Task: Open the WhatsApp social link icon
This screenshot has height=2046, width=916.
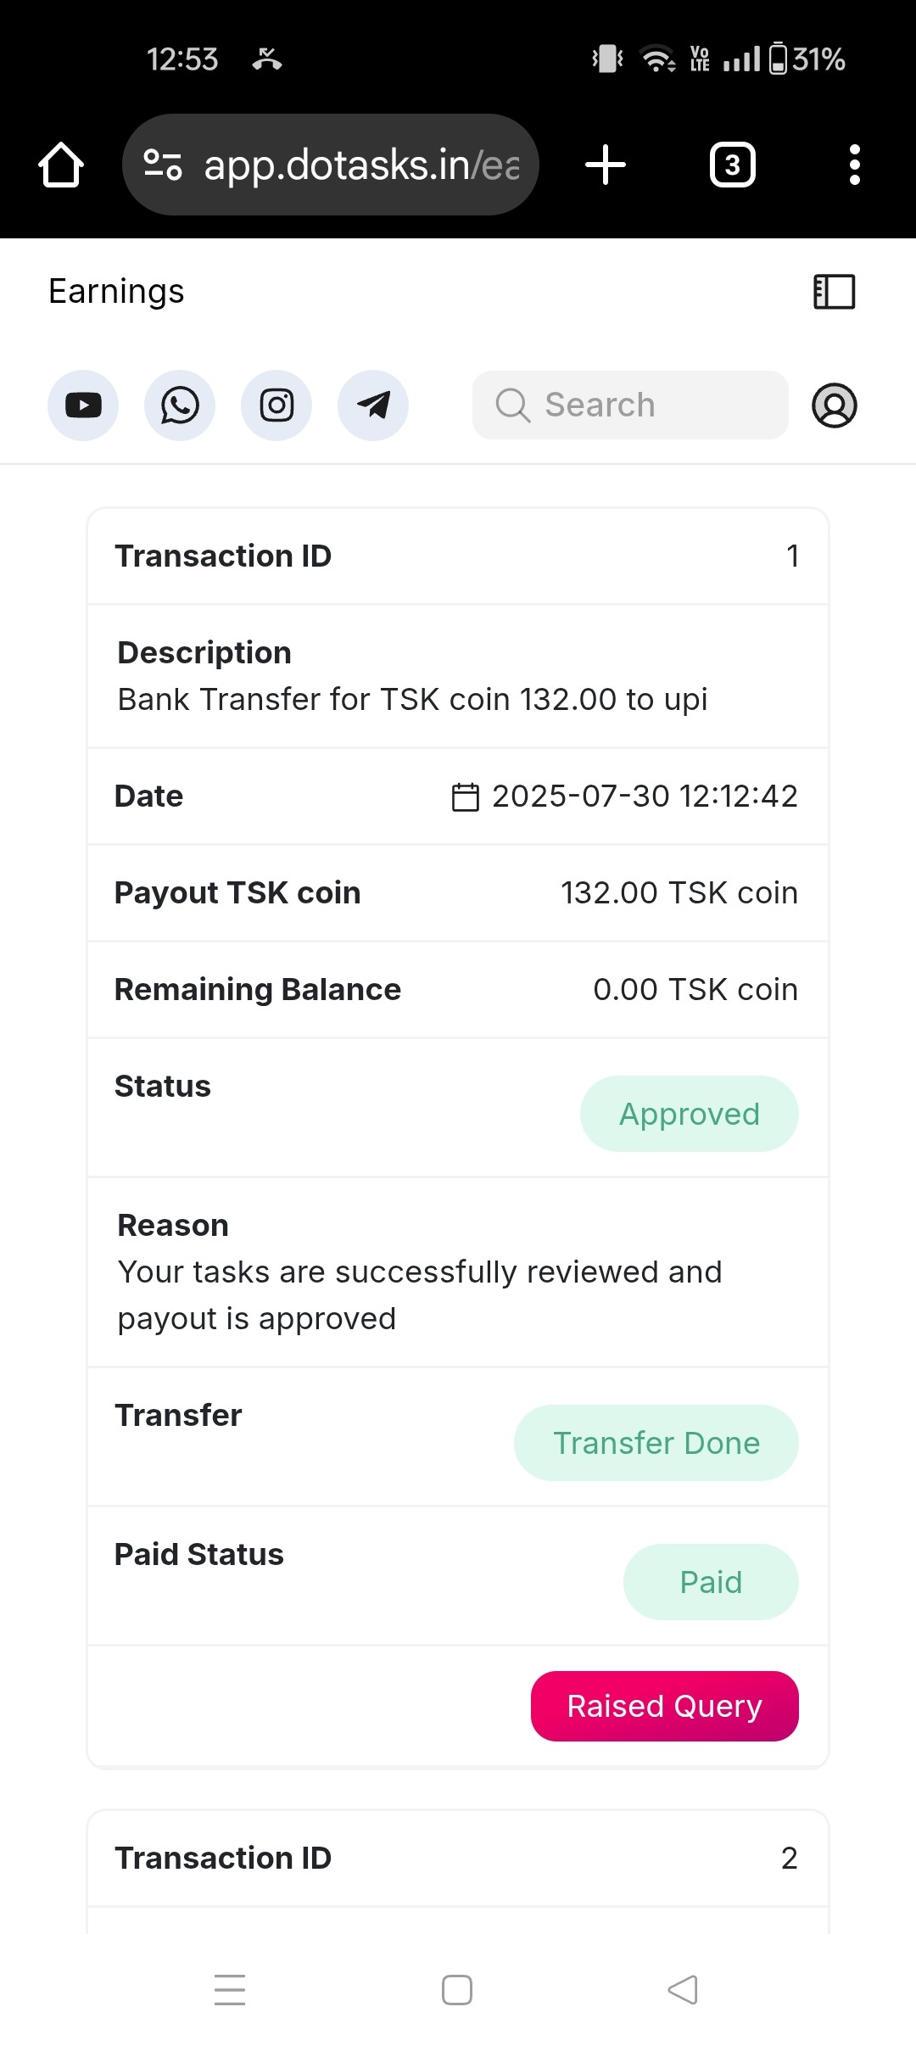Action: pyautogui.click(x=180, y=405)
